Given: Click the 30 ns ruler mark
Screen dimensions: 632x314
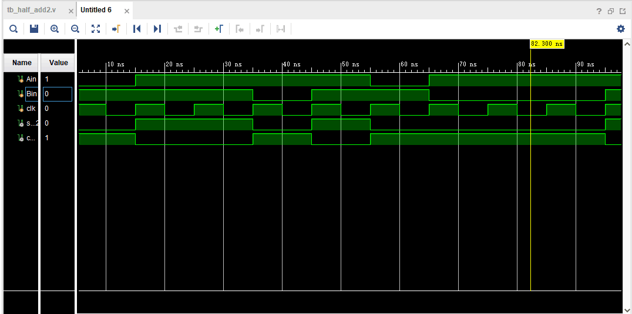Looking at the screenshot, I should tap(233, 65).
